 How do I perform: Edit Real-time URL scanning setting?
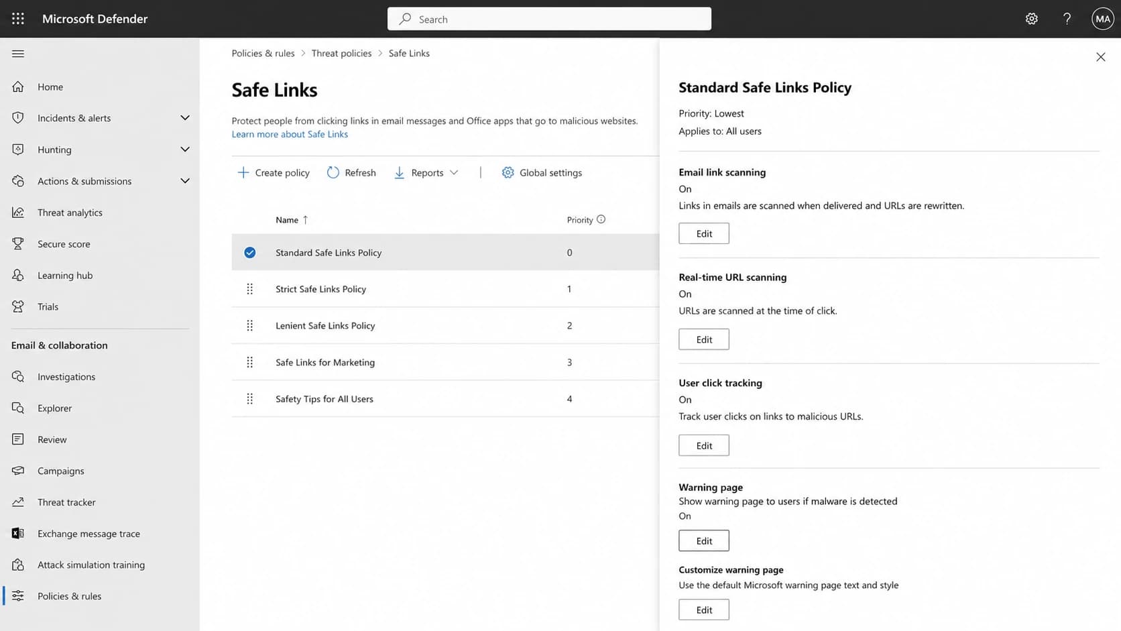tap(704, 339)
